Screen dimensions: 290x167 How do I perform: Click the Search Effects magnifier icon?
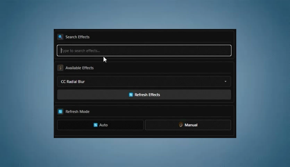coord(60,37)
